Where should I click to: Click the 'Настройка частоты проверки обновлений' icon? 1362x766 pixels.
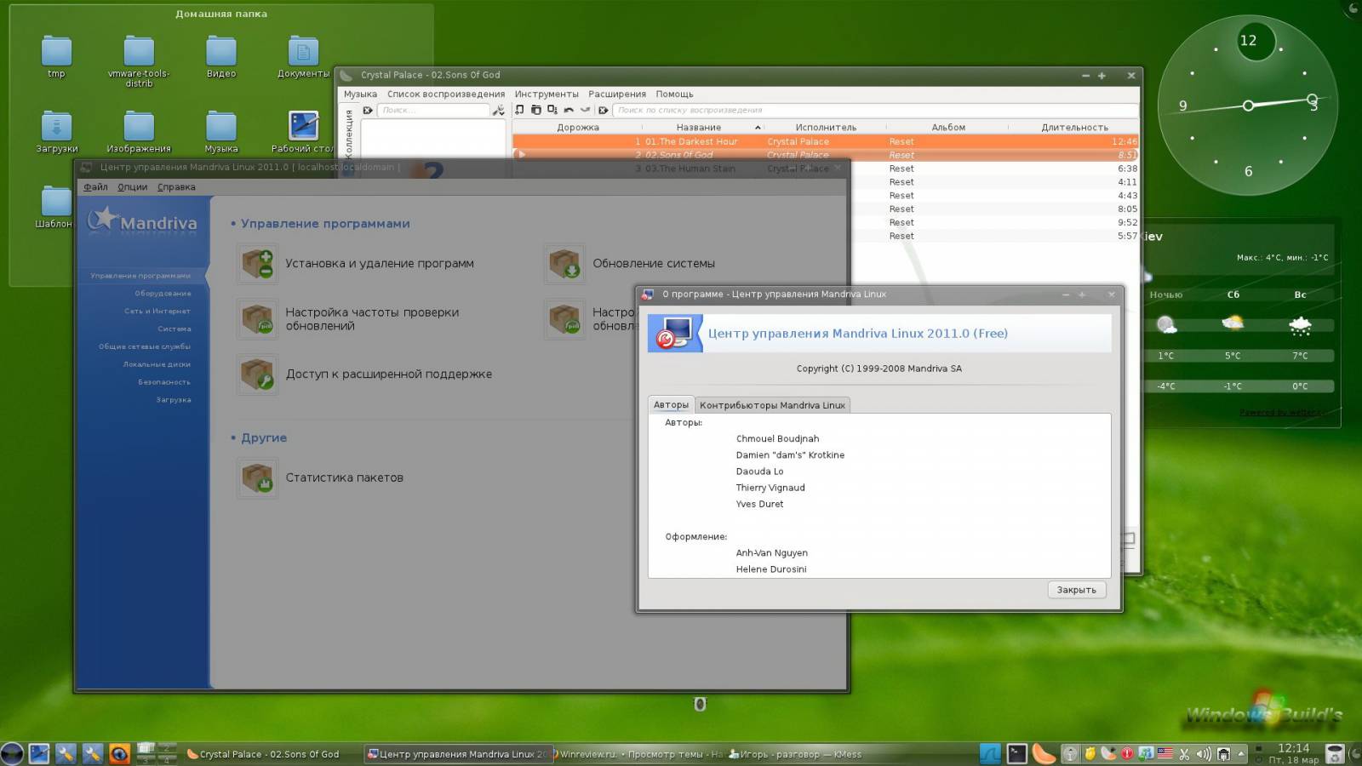point(257,319)
